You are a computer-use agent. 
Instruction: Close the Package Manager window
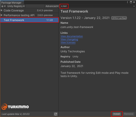click(134, 2)
